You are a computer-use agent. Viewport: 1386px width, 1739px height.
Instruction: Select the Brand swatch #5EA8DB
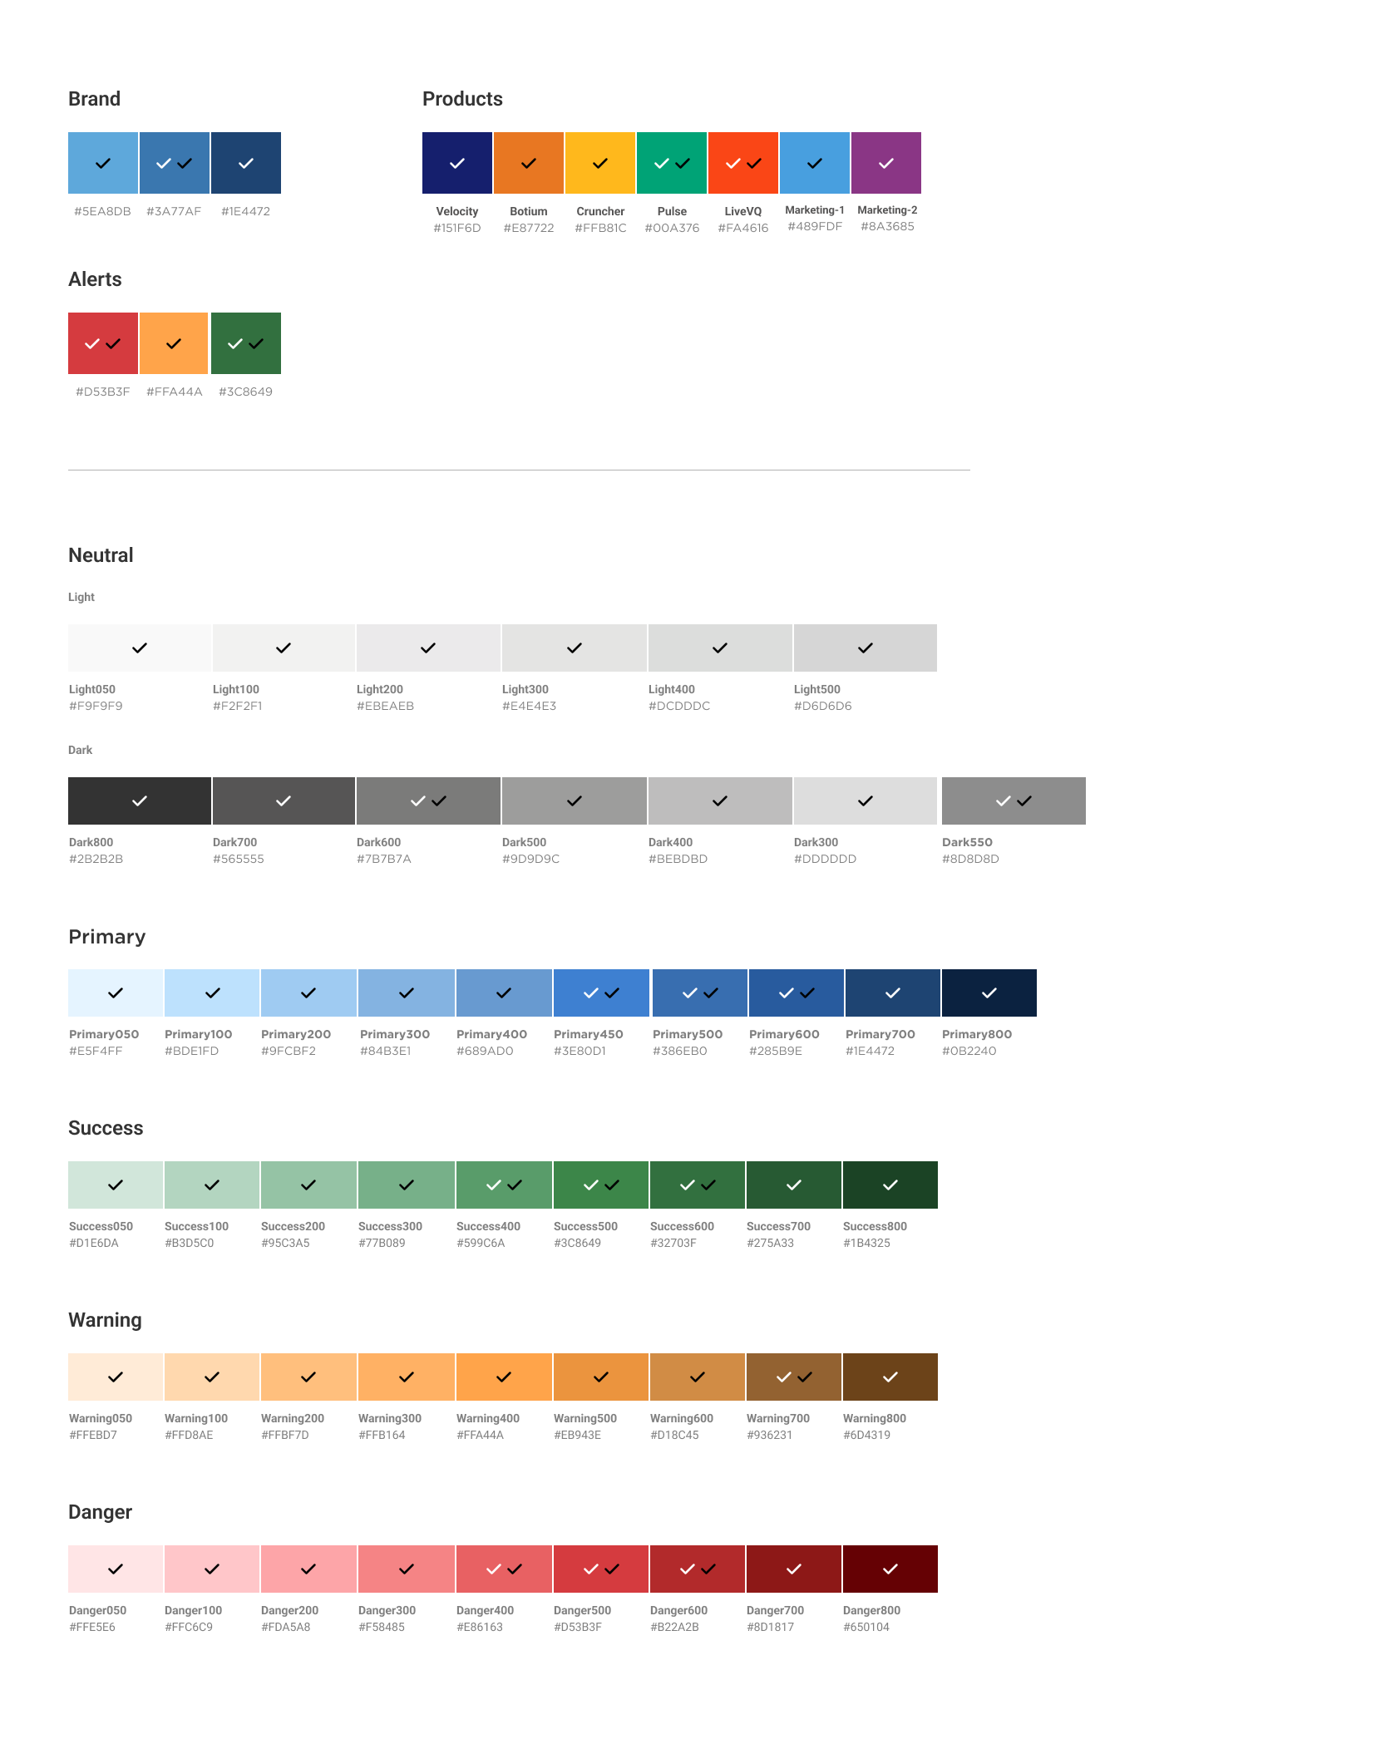pyautogui.click(x=103, y=163)
